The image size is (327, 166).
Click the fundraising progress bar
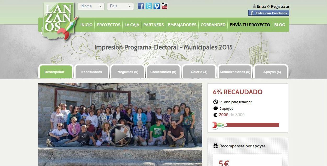tap(246, 125)
